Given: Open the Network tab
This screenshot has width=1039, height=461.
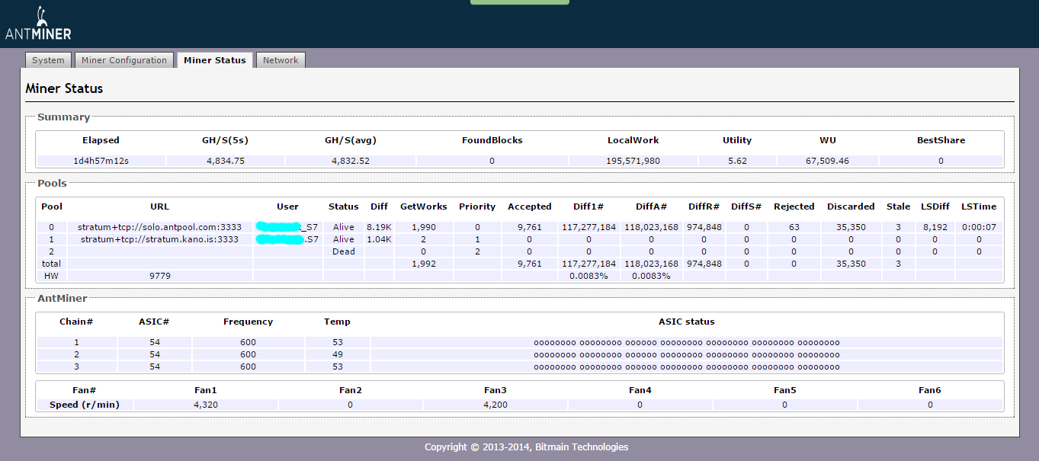Looking at the screenshot, I should [281, 60].
